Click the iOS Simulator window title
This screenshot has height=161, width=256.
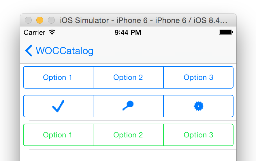(144, 20)
